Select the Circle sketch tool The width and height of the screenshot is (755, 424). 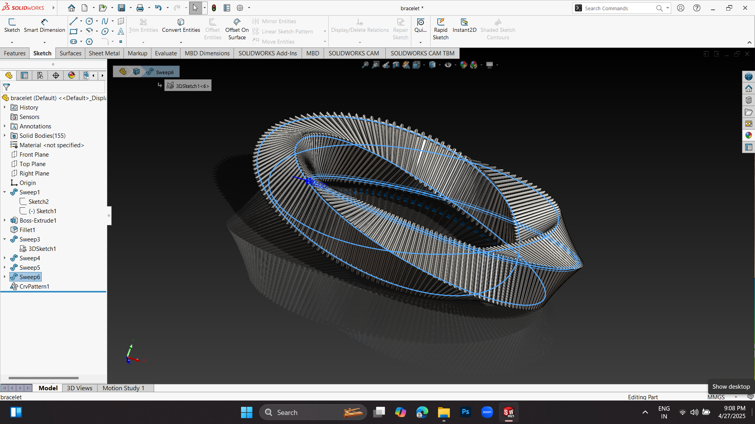click(90, 21)
